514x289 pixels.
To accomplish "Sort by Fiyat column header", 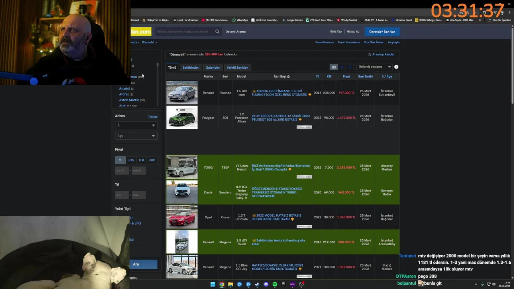I will (x=346, y=76).
